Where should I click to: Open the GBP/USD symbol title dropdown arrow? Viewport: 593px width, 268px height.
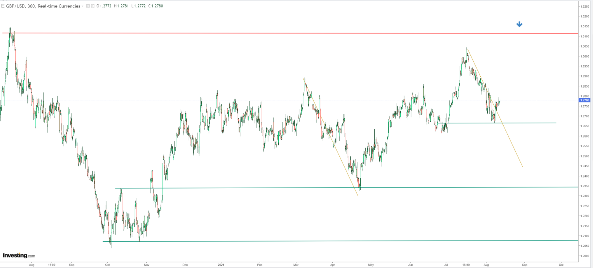(x=82, y=6)
